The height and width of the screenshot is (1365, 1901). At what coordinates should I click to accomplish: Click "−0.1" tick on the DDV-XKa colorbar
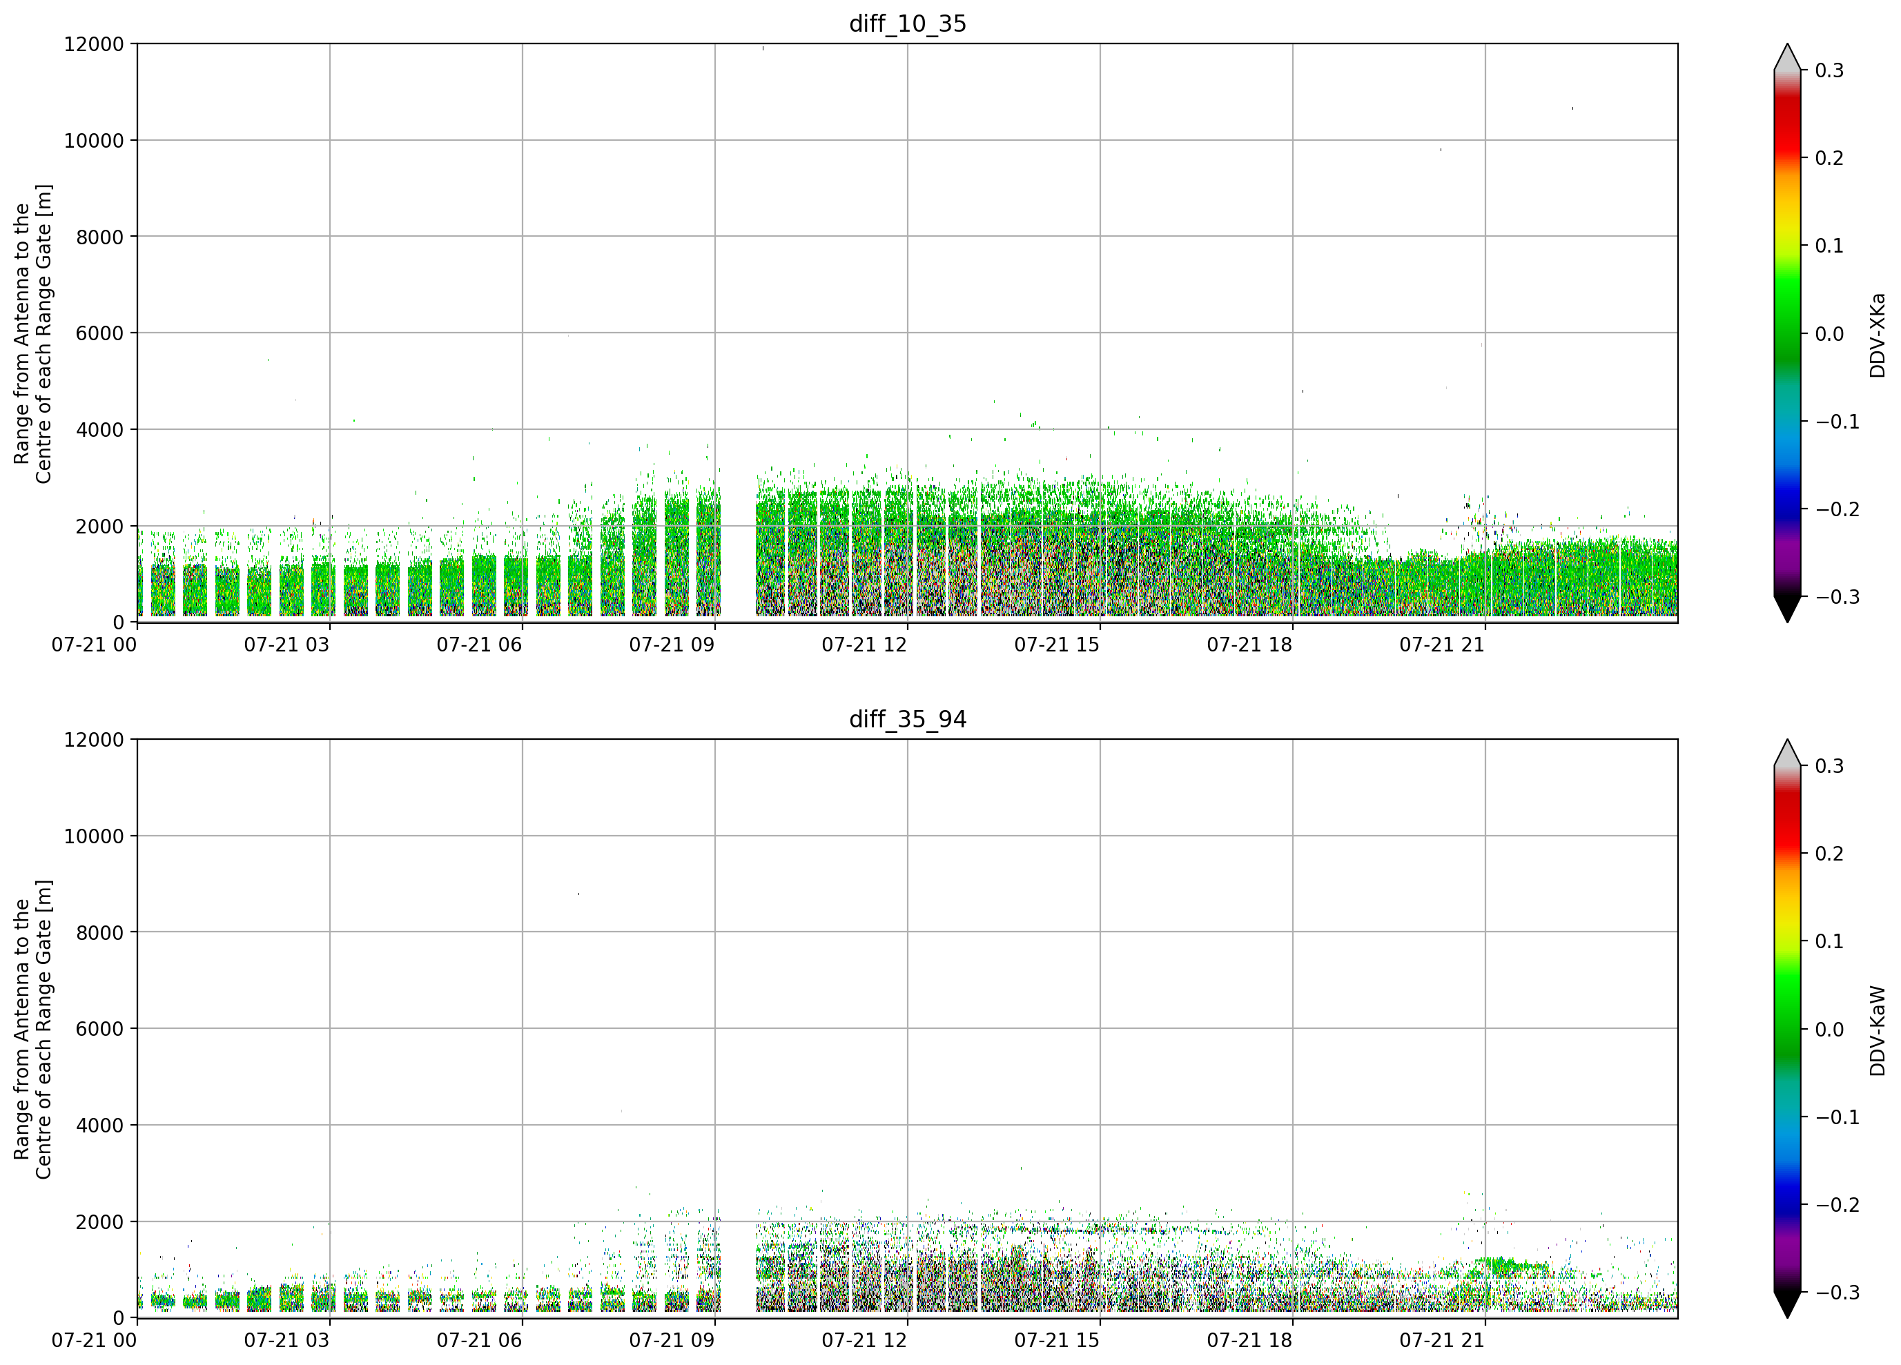pyautogui.click(x=1837, y=422)
